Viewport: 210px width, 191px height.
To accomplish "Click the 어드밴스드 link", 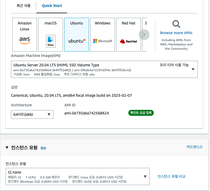I will [195, 147].
